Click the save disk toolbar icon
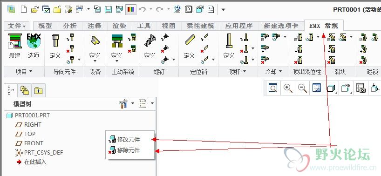The image size is (381, 176). tap(108, 10)
